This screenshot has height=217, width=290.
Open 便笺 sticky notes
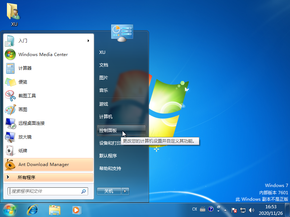tap(22, 82)
